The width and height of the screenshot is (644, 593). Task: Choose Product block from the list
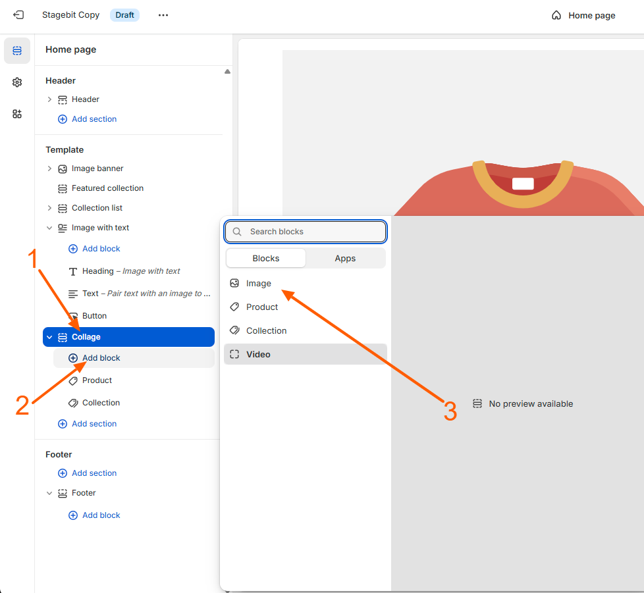[305, 307]
